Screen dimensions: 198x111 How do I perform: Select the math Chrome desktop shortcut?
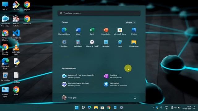tap(16, 91)
